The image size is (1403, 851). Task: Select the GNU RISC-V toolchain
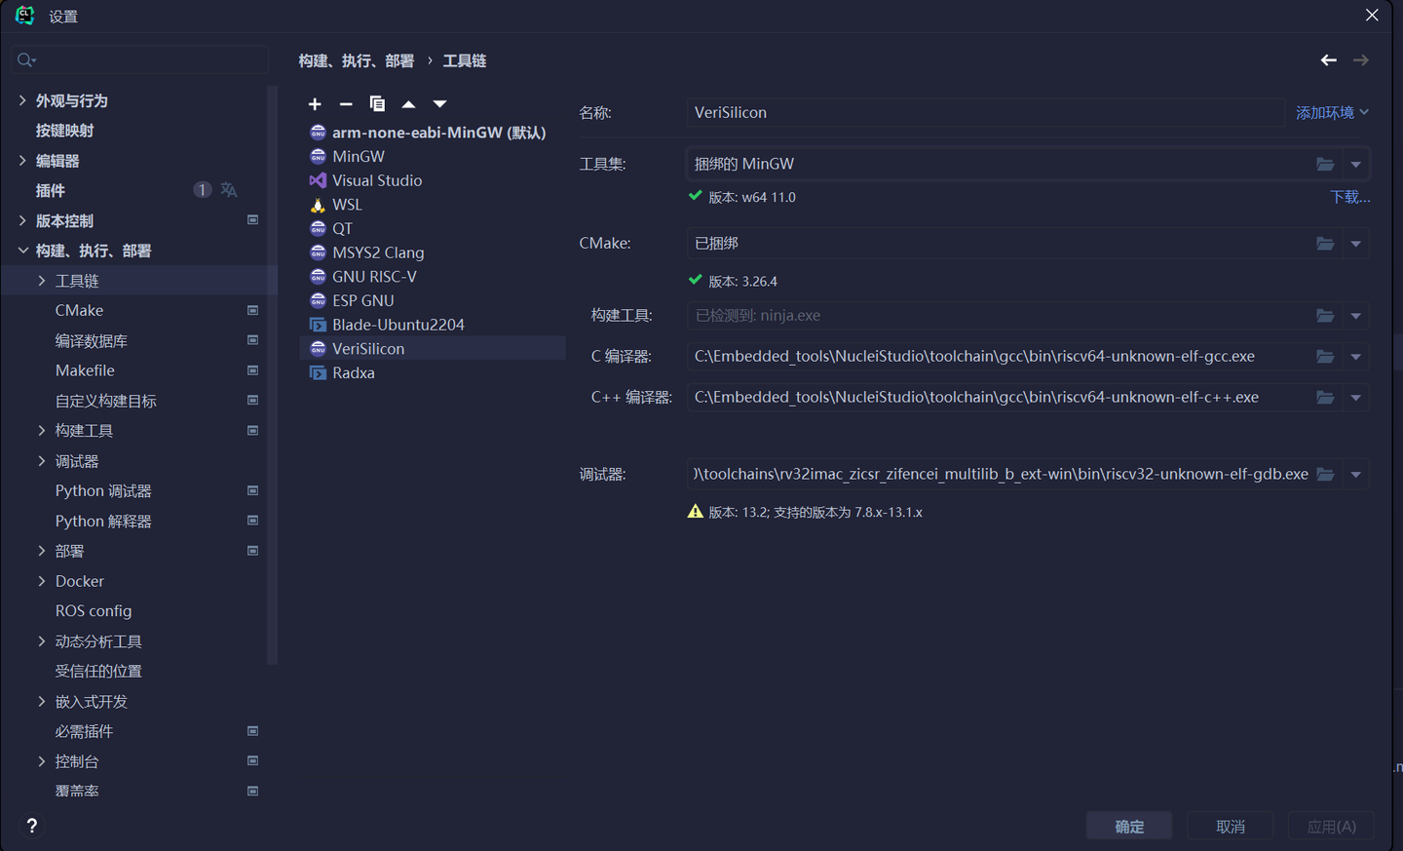[433, 277]
